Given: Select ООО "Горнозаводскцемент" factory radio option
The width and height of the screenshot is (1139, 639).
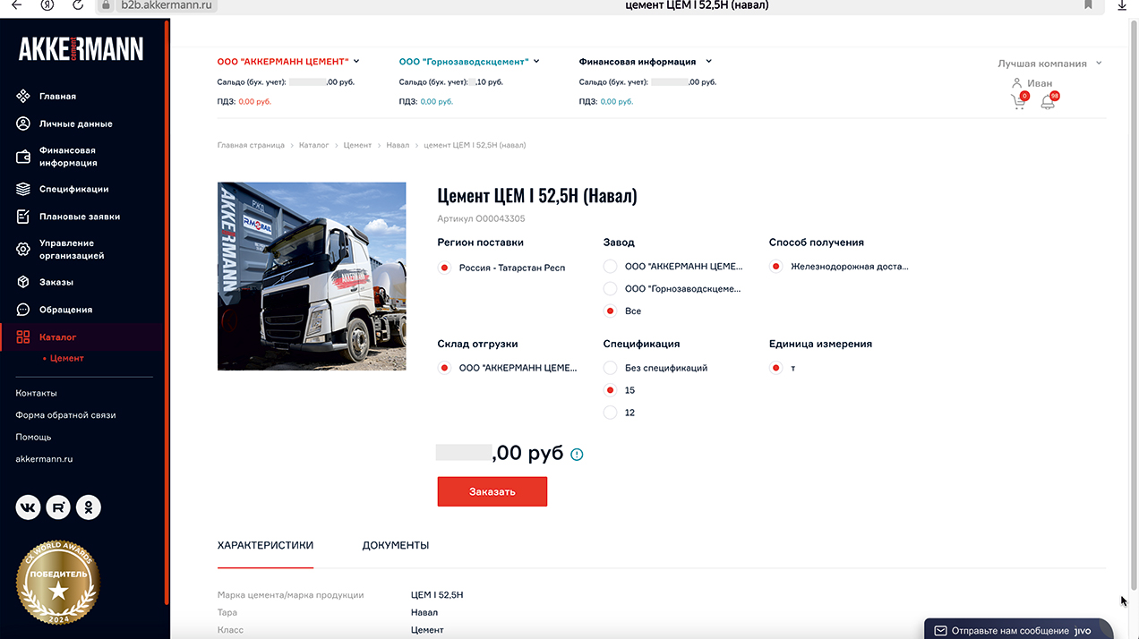Looking at the screenshot, I should [611, 289].
